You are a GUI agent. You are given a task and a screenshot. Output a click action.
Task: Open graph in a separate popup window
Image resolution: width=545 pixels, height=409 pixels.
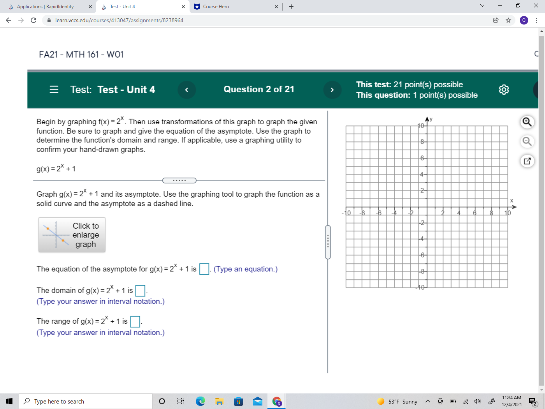527,161
